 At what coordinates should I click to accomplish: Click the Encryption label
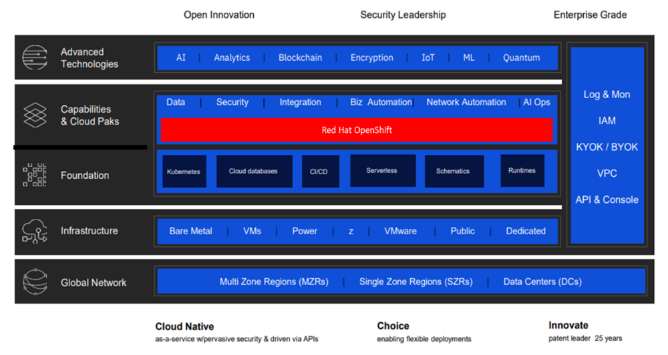(371, 57)
